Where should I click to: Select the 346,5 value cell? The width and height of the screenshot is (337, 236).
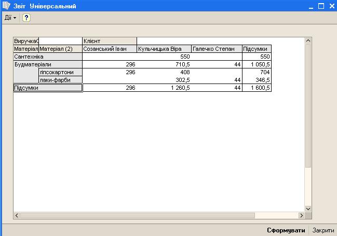(x=257, y=80)
